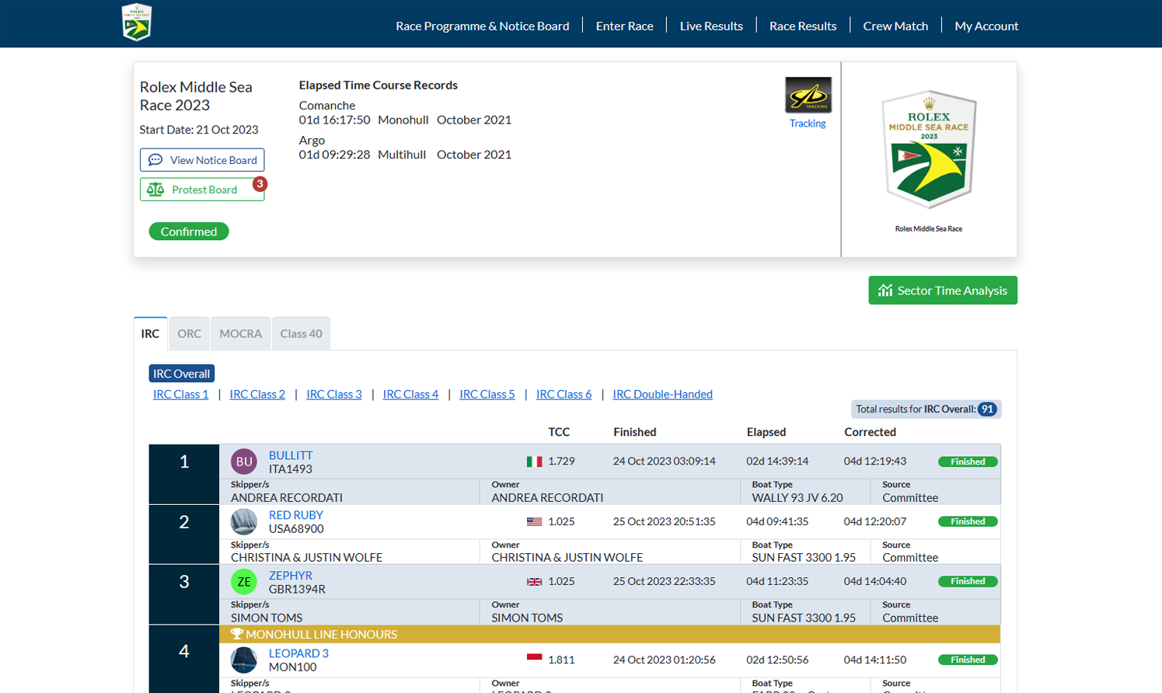Open the Protest Board

202,190
